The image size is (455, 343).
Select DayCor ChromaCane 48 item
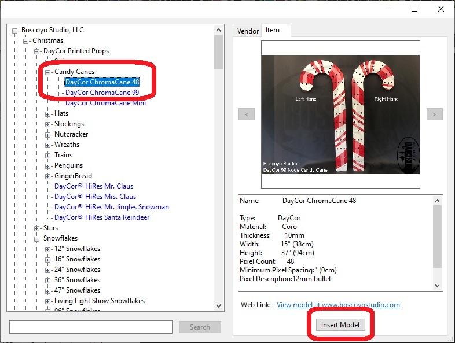(x=102, y=82)
